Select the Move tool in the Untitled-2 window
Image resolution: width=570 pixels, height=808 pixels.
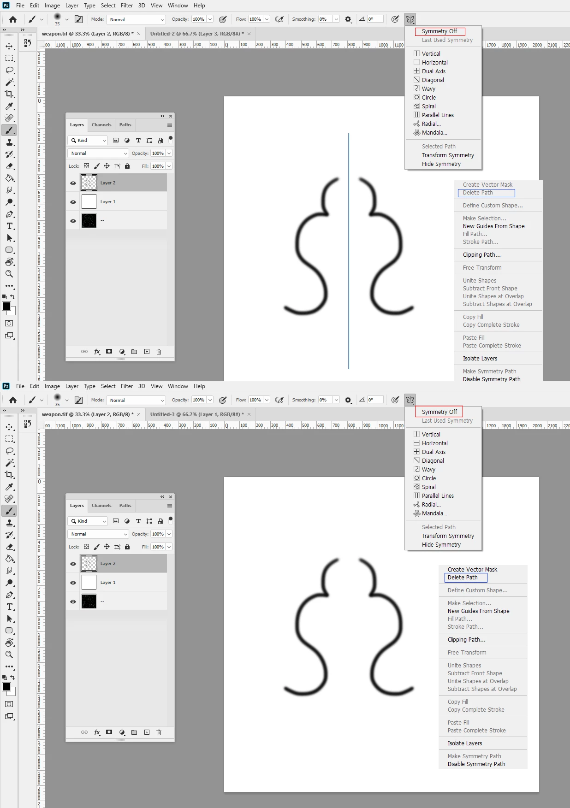pos(9,46)
